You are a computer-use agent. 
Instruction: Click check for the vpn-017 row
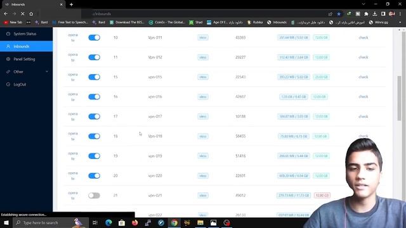(x=363, y=117)
